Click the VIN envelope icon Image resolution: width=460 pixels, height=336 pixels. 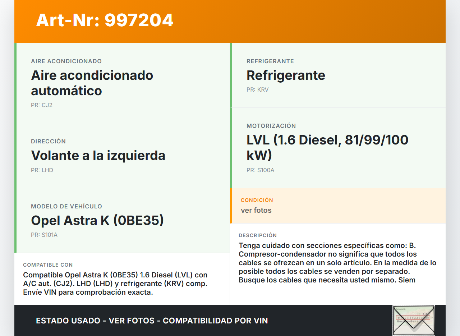click(x=414, y=320)
